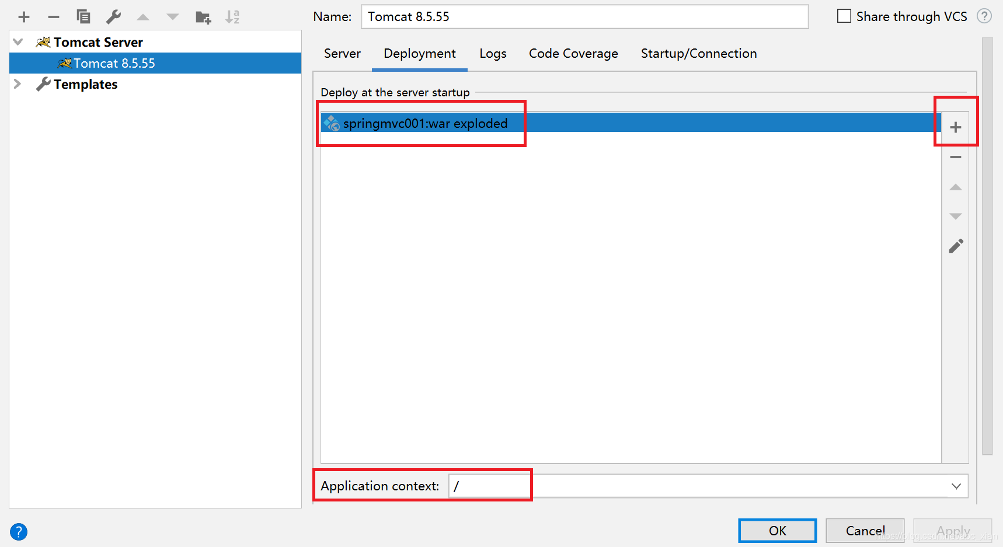Click the Apply button
The height and width of the screenshot is (547, 1003).
coord(953,531)
